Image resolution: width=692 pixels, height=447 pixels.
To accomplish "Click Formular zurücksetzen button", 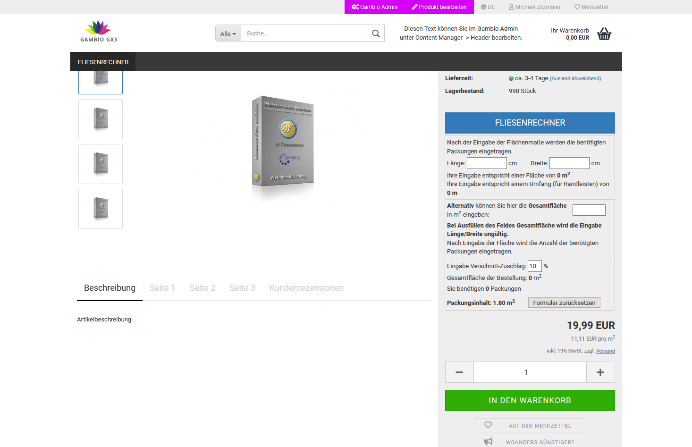I will [564, 303].
